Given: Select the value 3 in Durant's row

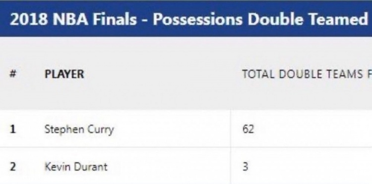Looking at the screenshot, I should pyautogui.click(x=246, y=167).
